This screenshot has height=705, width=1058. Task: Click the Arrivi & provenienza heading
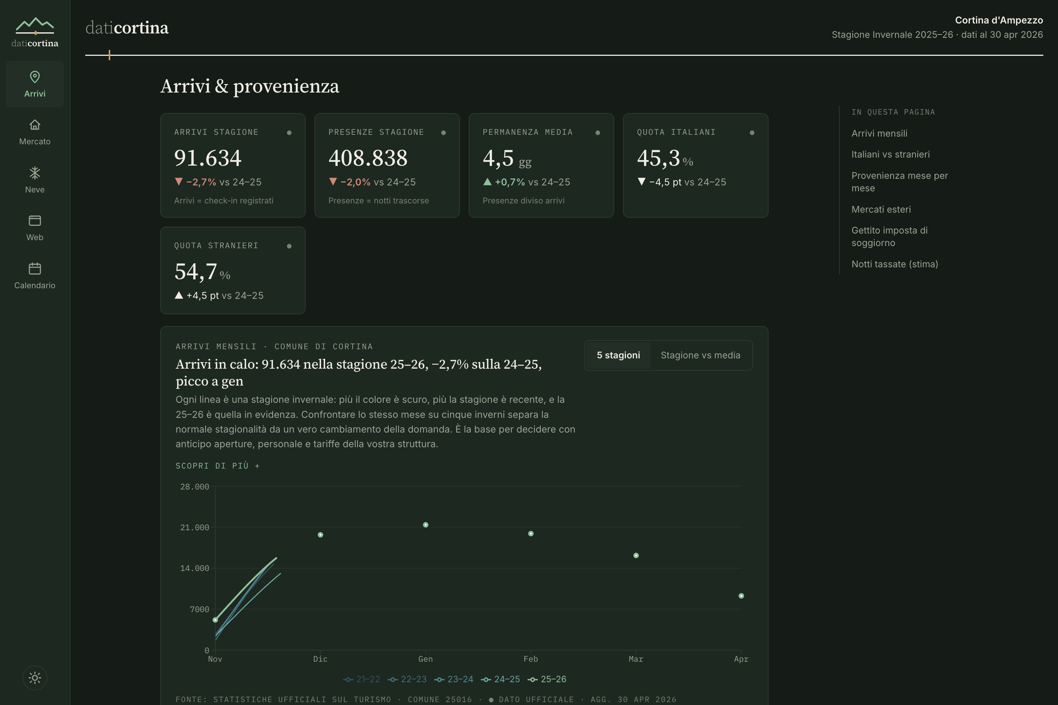[250, 86]
